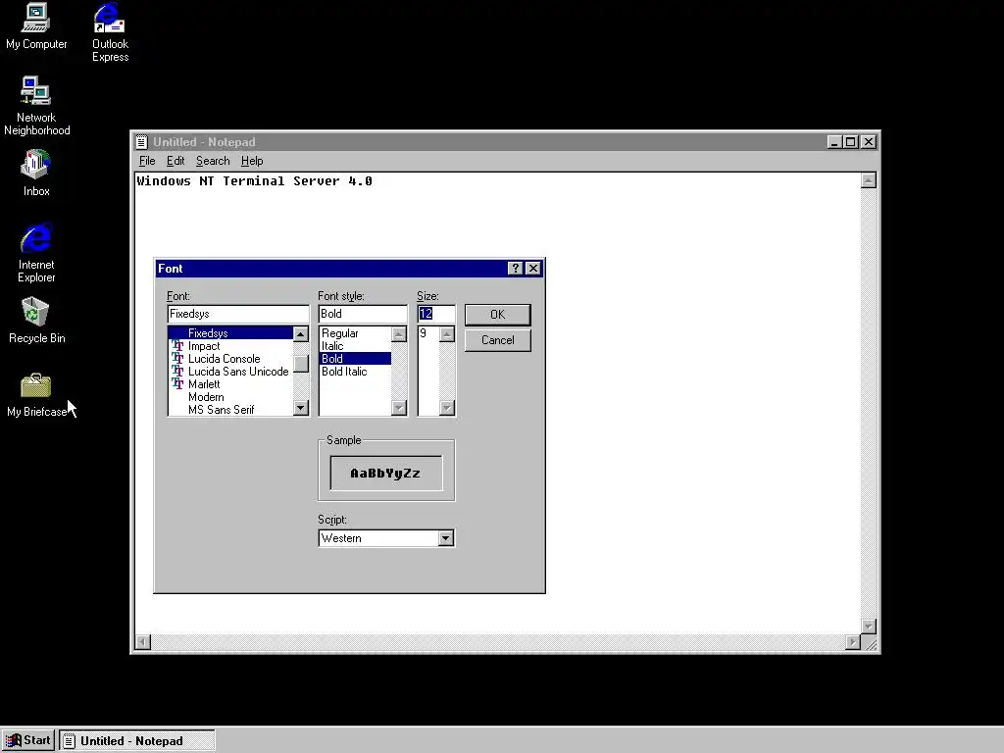The height and width of the screenshot is (753, 1004).
Task: Maximize the Notepad window
Action: [x=850, y=142]
